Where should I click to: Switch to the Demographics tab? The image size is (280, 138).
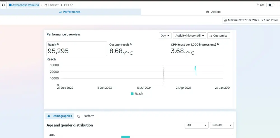click(x=60, y=116)
